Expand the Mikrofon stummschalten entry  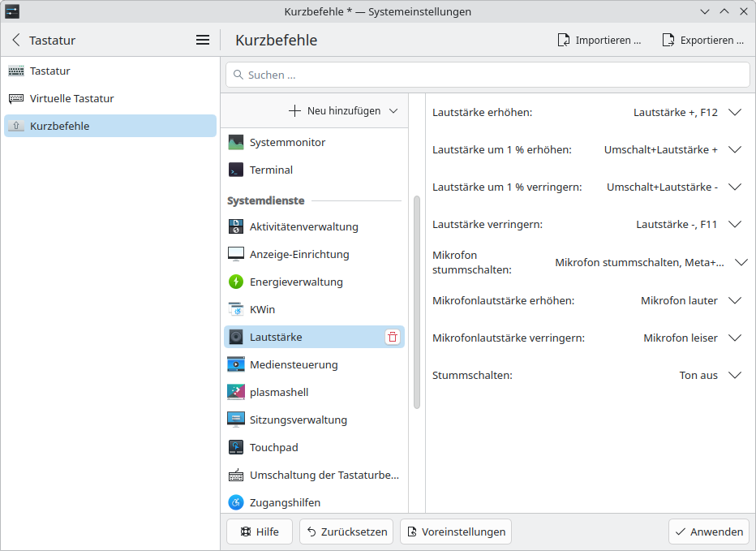click(x=741, y=263)
